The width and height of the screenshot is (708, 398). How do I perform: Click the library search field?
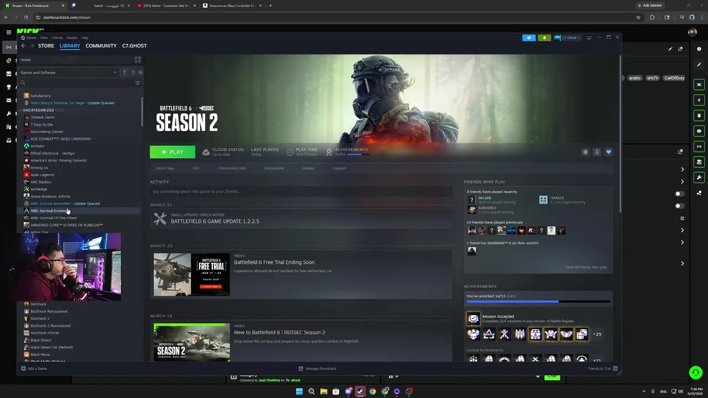coord(76,83)
